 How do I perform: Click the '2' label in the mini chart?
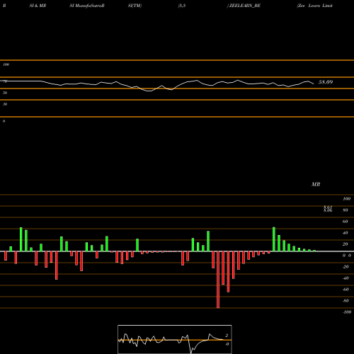coord(227,336)
